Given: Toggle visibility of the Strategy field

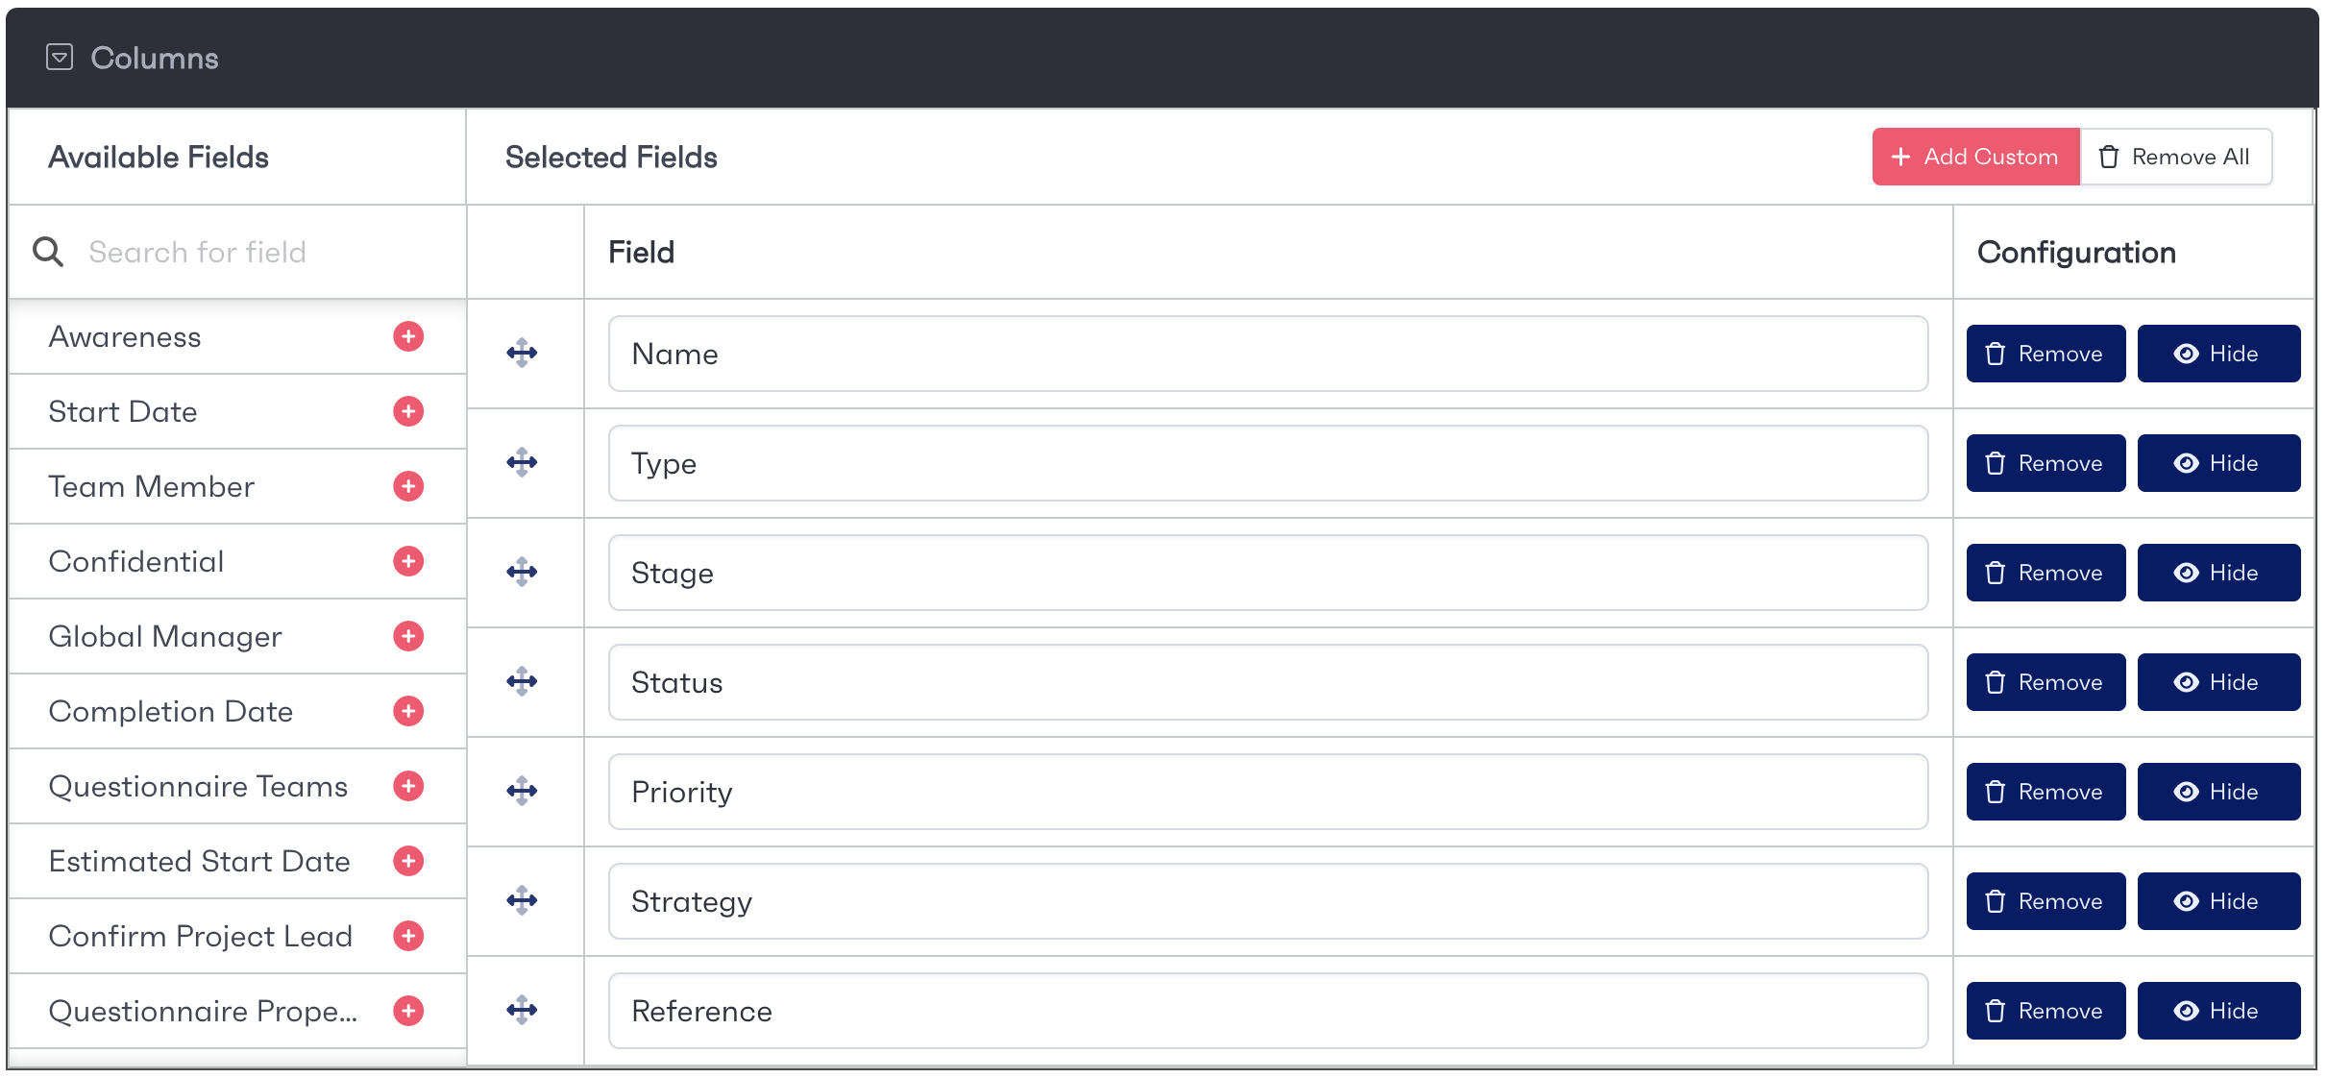Looking at the screenshot, I should pos(2217,901).
